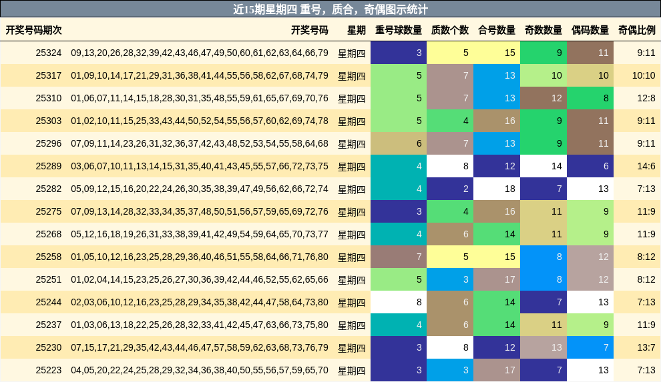Click draw number 25268
The image size is (661, 382).
click(49, 234)
